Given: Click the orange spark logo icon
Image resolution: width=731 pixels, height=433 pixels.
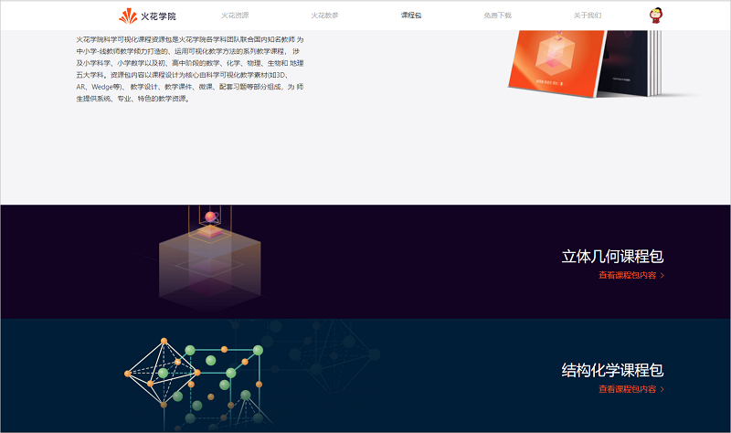Looking at the screenshot, I should [128, 16].
